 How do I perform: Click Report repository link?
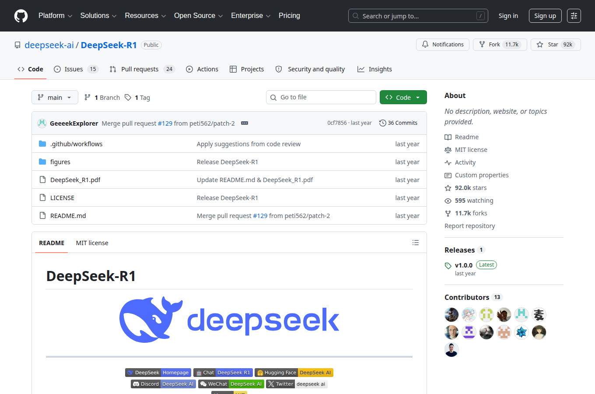[469, 226]
